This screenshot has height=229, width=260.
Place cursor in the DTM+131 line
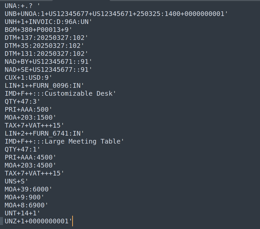click(x=46, y=54)
